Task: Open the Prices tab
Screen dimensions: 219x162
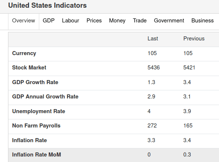Action: pyautogui.click(x=94, y=21)
